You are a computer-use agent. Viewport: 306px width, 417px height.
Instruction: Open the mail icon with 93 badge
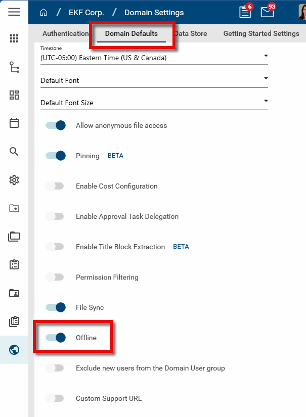268,12
